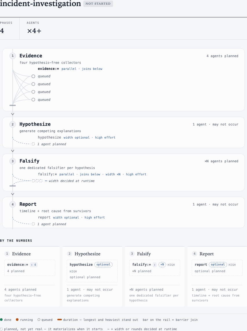
Task: Click the phase 1 number badge beside Evidence
Action: 13,56
